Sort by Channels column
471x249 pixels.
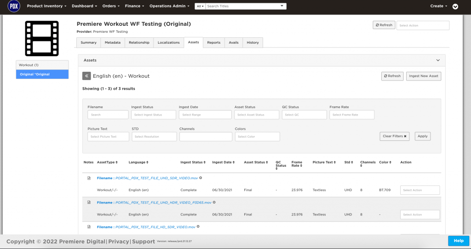368,164
